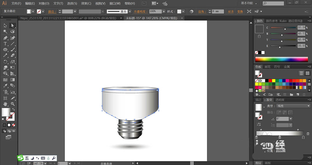This screenshot has height=165, width=312.
Task: Open 效果(C) menu
Action: pyautogui.click(x=86, y=3)
